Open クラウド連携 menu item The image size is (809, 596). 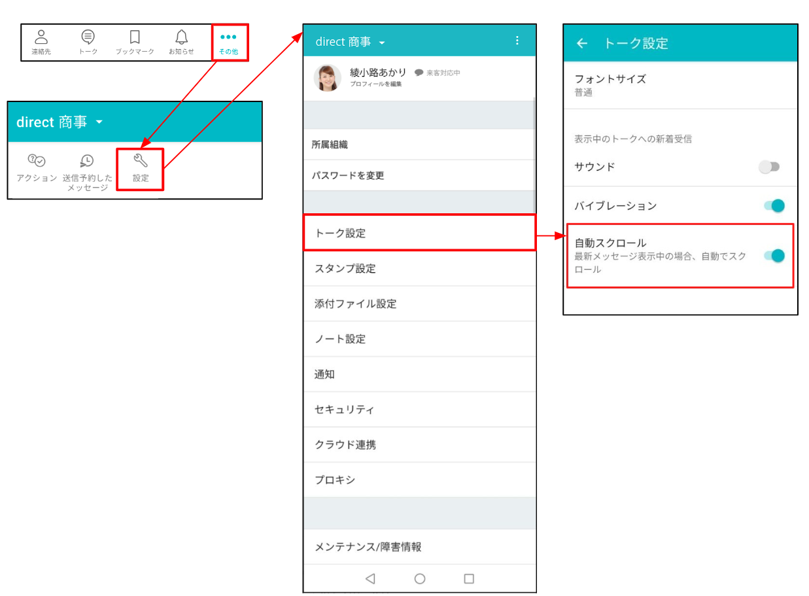419,445
